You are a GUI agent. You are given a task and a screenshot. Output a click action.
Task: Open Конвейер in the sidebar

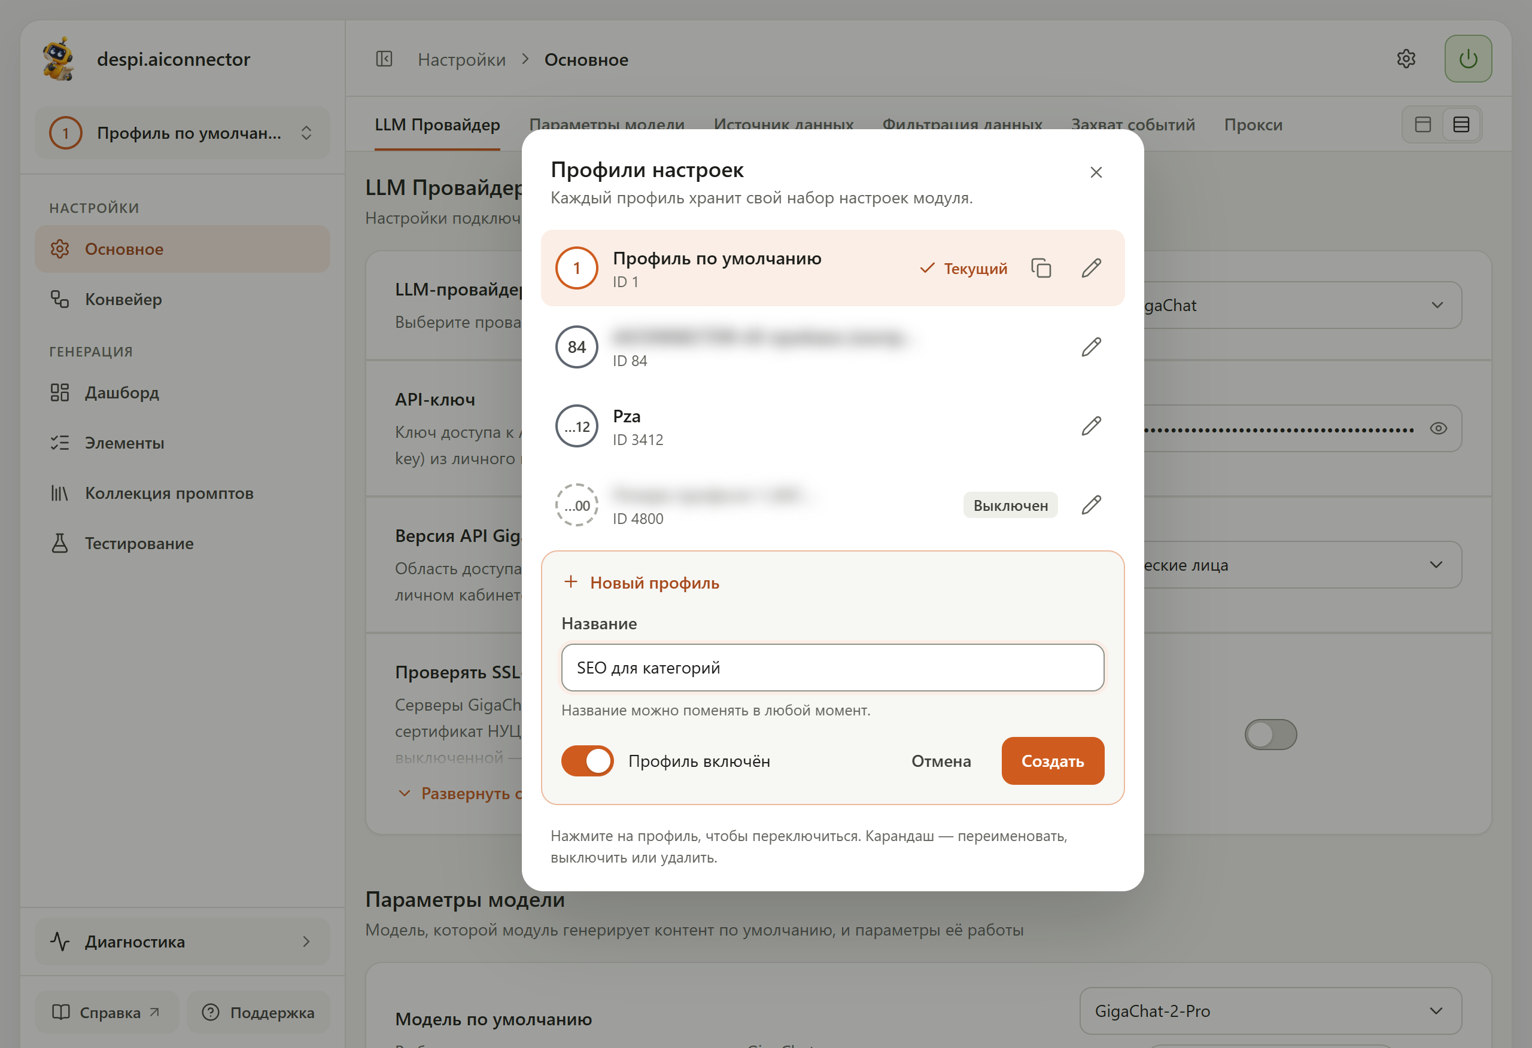click(x=183, y=300)
